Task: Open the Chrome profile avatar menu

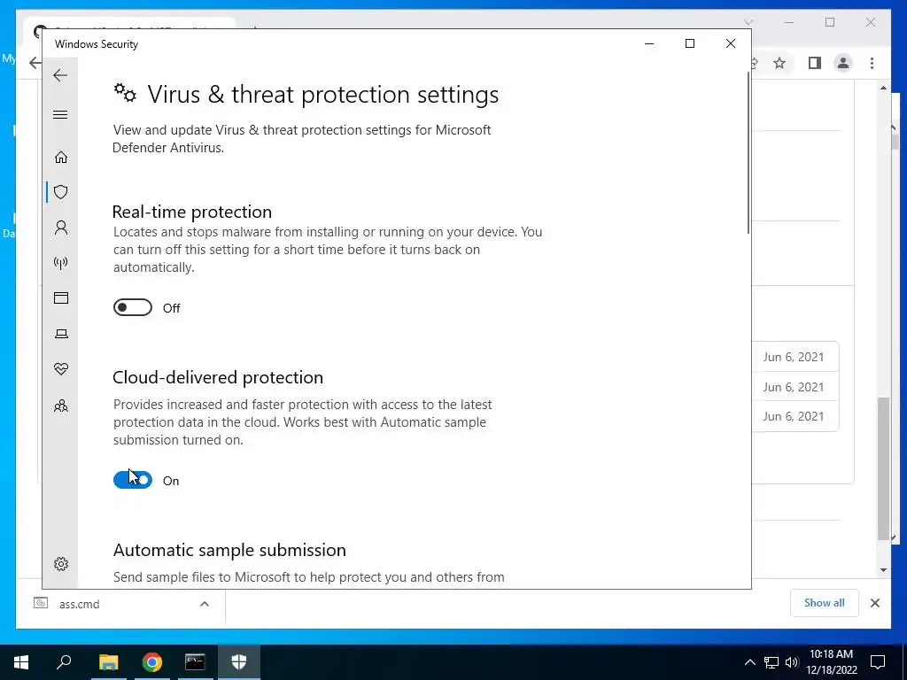Action: (x=843, y=63)
